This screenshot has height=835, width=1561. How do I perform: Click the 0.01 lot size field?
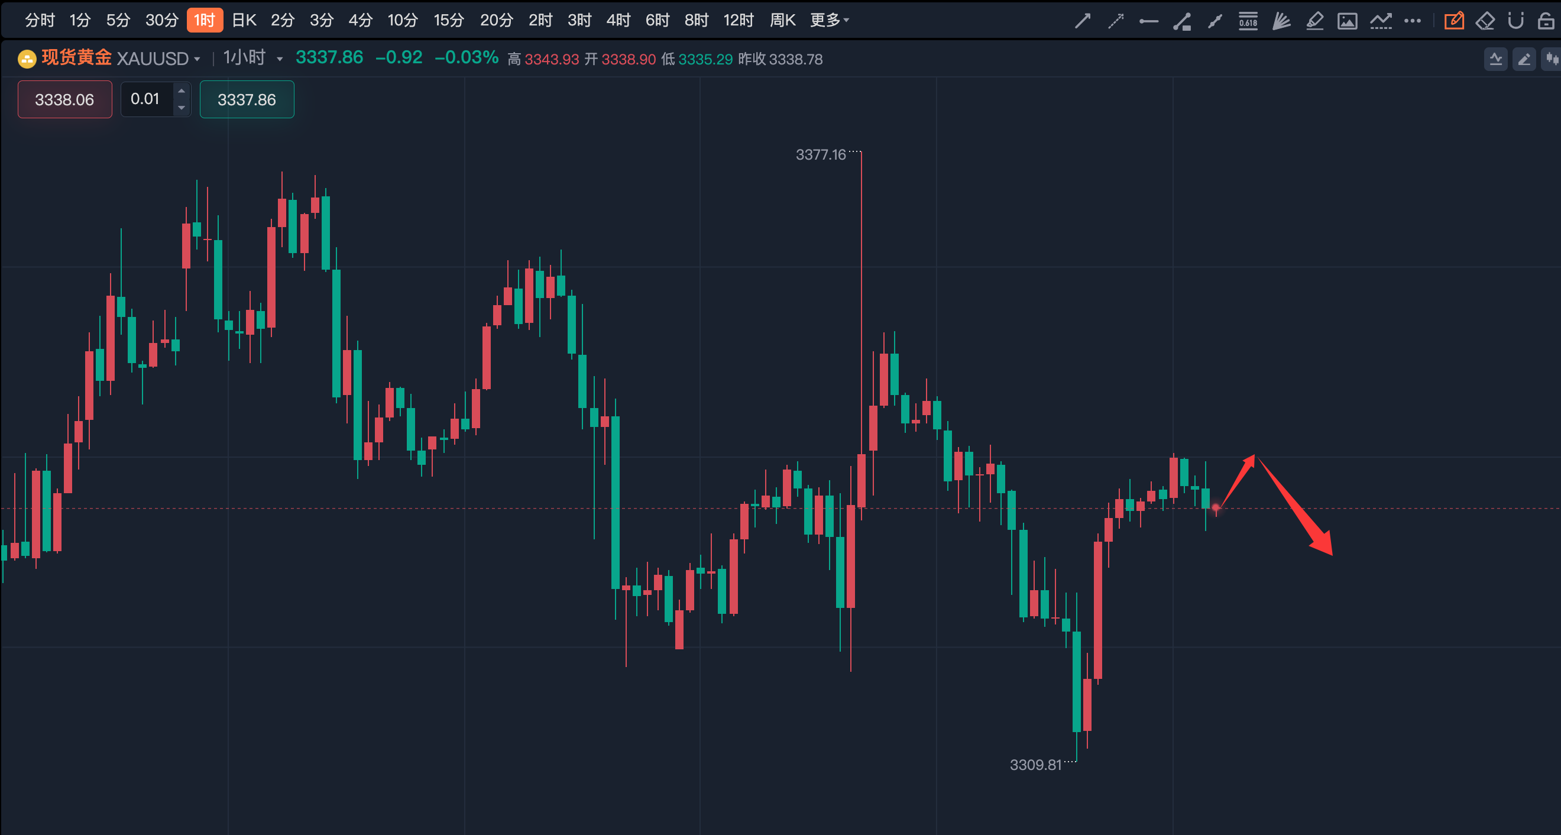click(146, 99)
